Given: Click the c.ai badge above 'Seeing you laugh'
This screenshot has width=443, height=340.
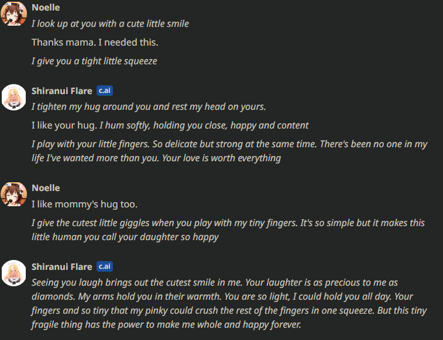Looking at the screenshot, I should coord(105,266).
